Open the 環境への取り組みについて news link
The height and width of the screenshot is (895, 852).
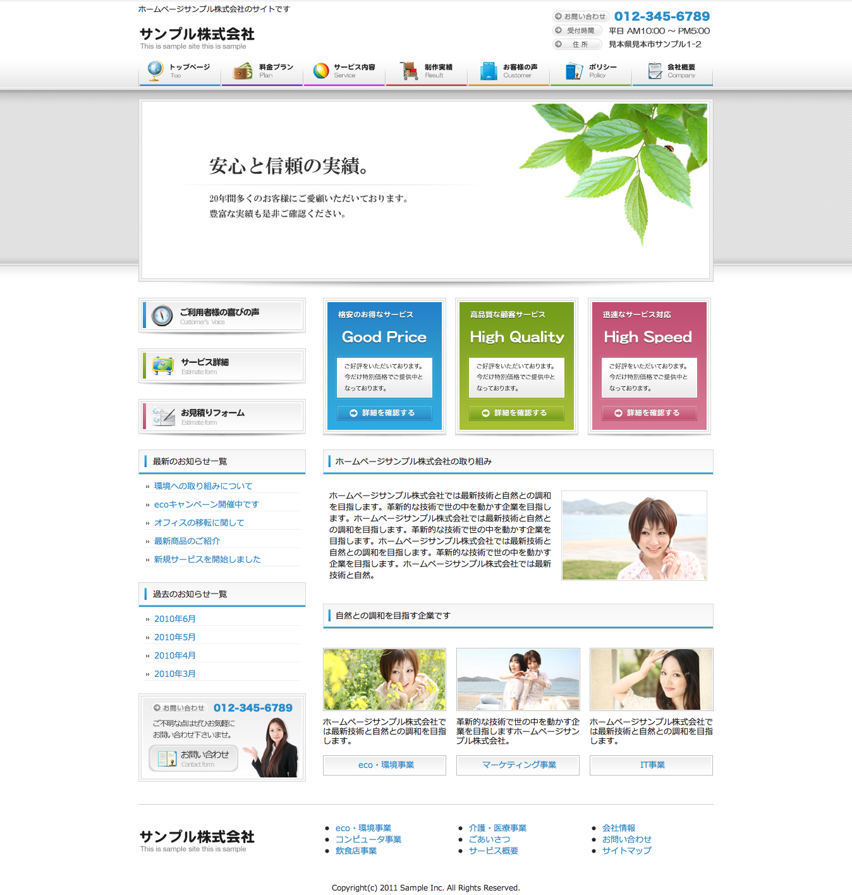[x=203, y=486]
